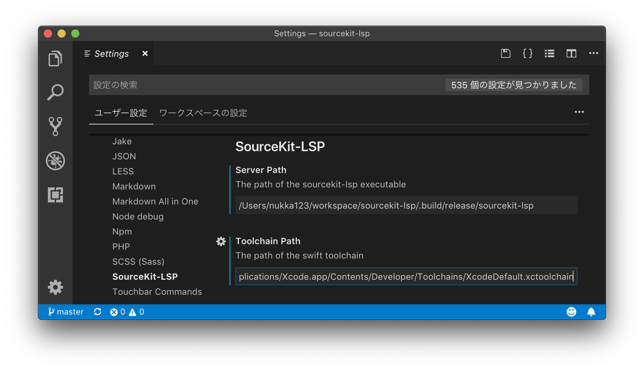Switch to the ワークスペースの設定 tab

coord(203,113)
